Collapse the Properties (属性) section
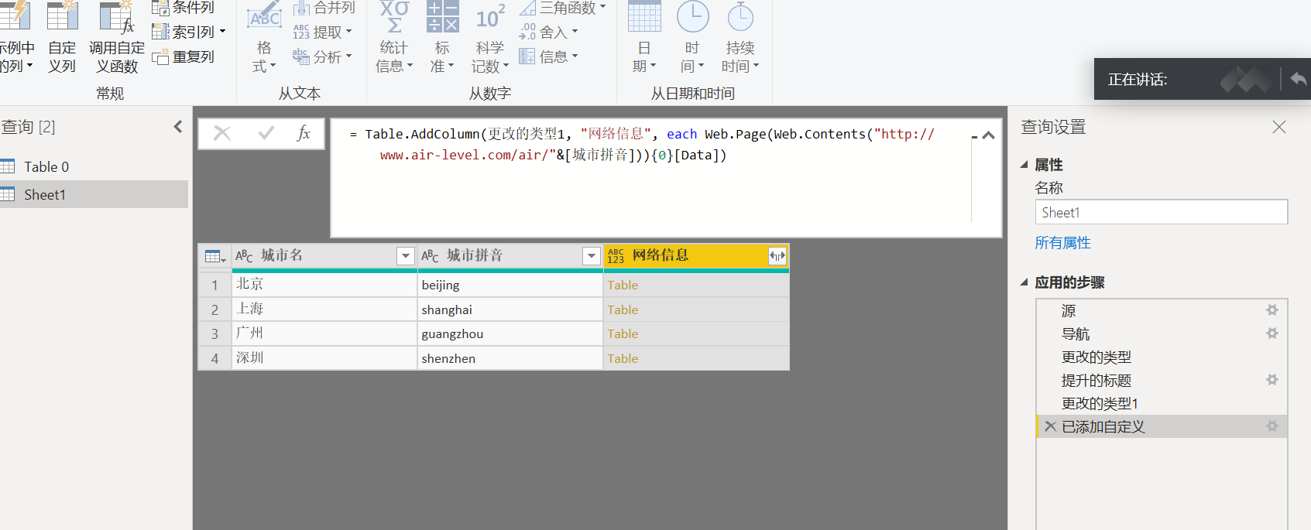1311x530 pixels. tap(1024, 164)
